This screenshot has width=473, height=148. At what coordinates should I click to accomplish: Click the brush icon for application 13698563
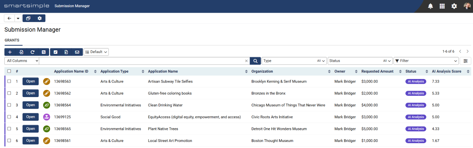click(x=46, y=81)
